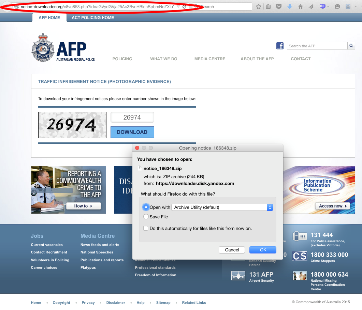Screen dimensions: 362x310
Task: Submit AFP search magnifier icon
Action: (351, 46)
